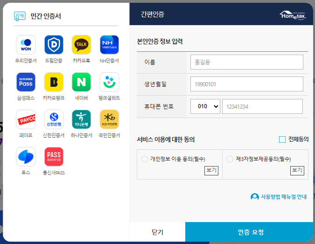This screenshot has height=244, width=315.
Task: Click the 생년월일 input field
Action: tap(247, 84)
